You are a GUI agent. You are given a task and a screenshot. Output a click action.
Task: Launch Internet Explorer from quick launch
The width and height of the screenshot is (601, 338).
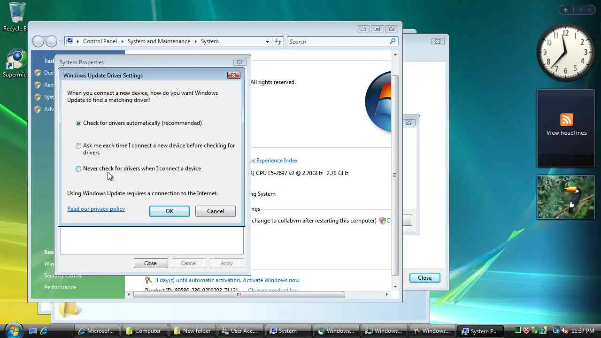[x=44, y=331]
